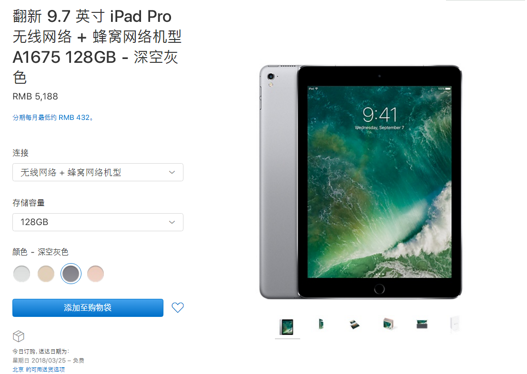Image resolution: width=527 pixels, height=374 pixels.
Task: Open the 连接 connectivity dropdown
Action: (98, 172)
